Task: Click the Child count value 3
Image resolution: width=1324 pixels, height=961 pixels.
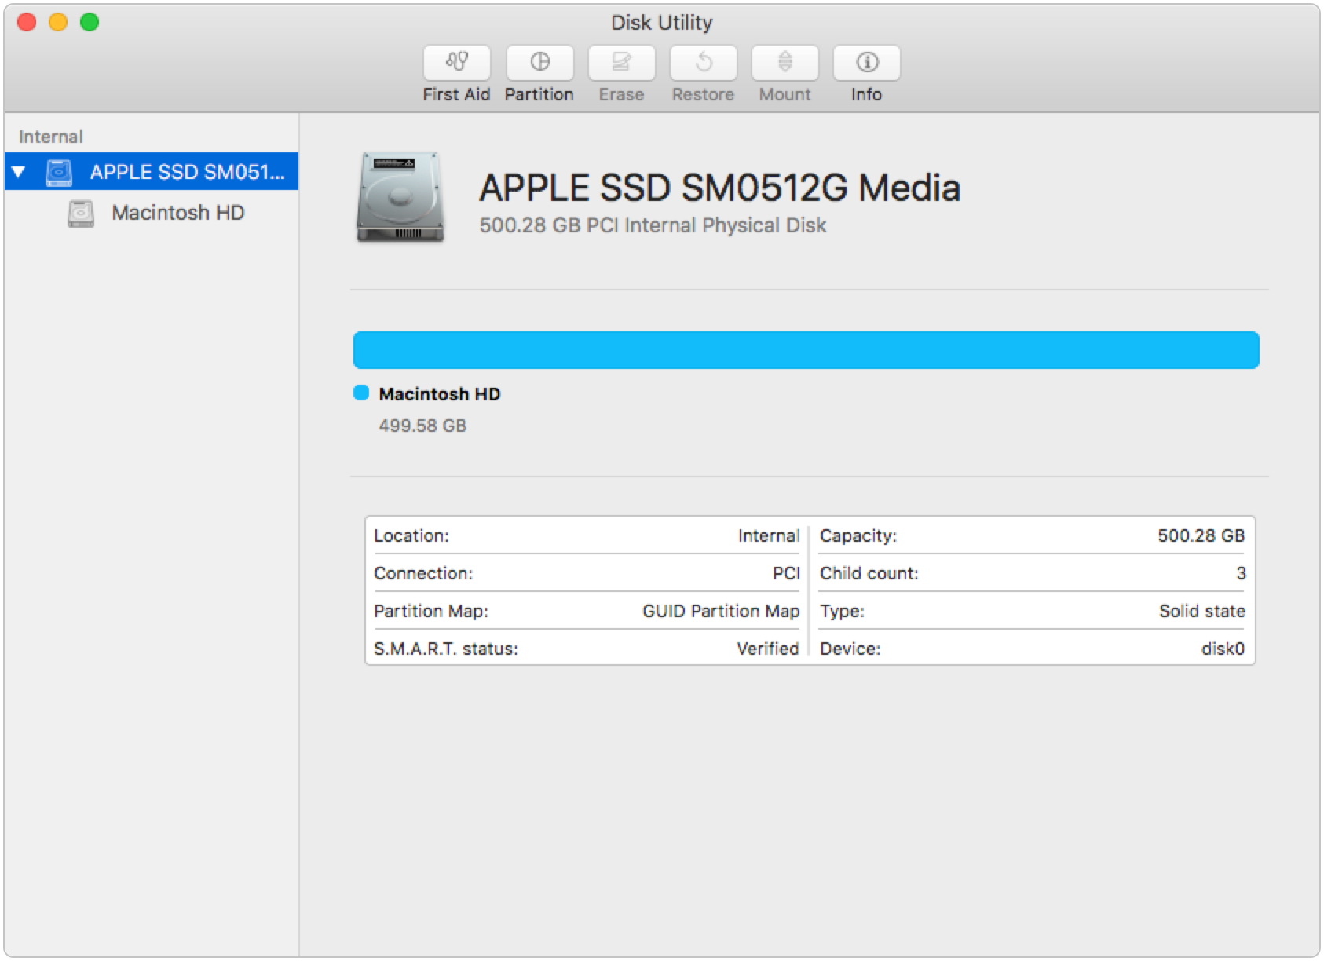Action: [1241, 573]
